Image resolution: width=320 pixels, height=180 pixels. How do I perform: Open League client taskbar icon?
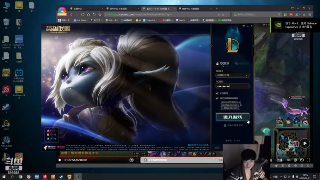(78, 177)
